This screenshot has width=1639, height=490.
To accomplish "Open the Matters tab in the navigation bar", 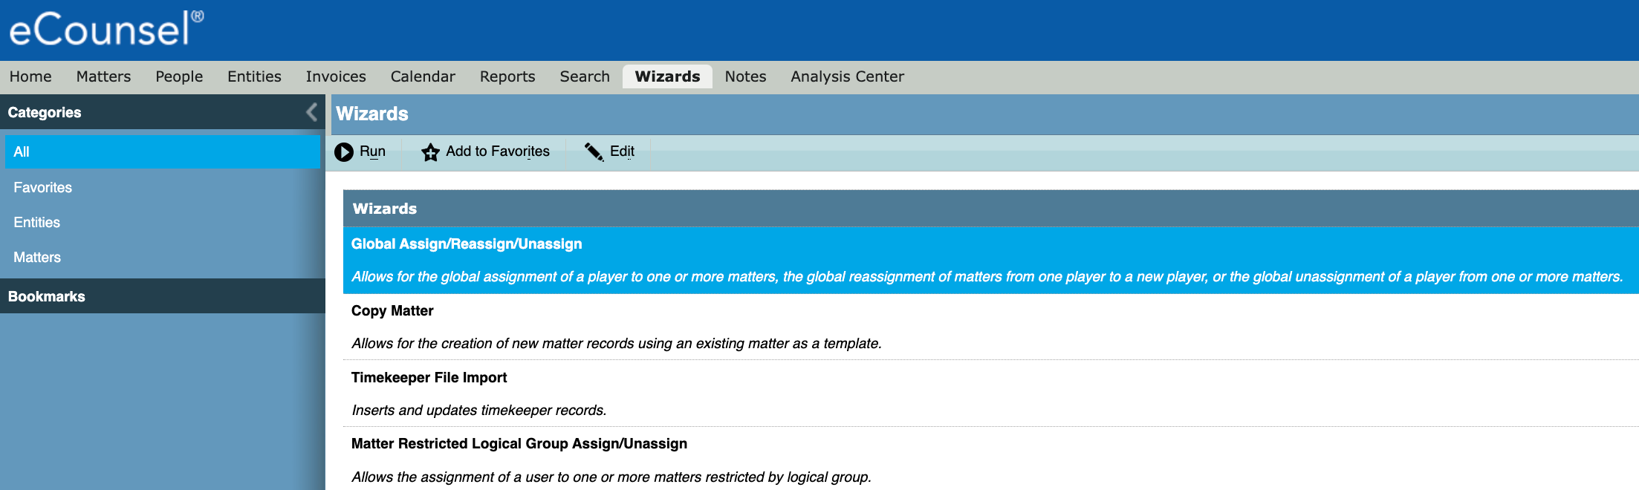I will click(x=103, y=76).
